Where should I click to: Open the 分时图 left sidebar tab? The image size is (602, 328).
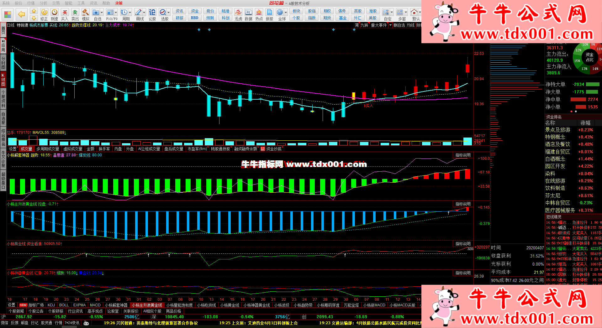(3, 63)
